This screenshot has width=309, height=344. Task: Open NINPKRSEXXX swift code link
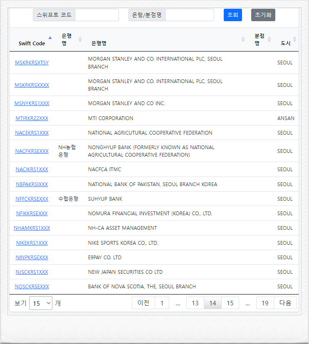(x=32, y=257)
